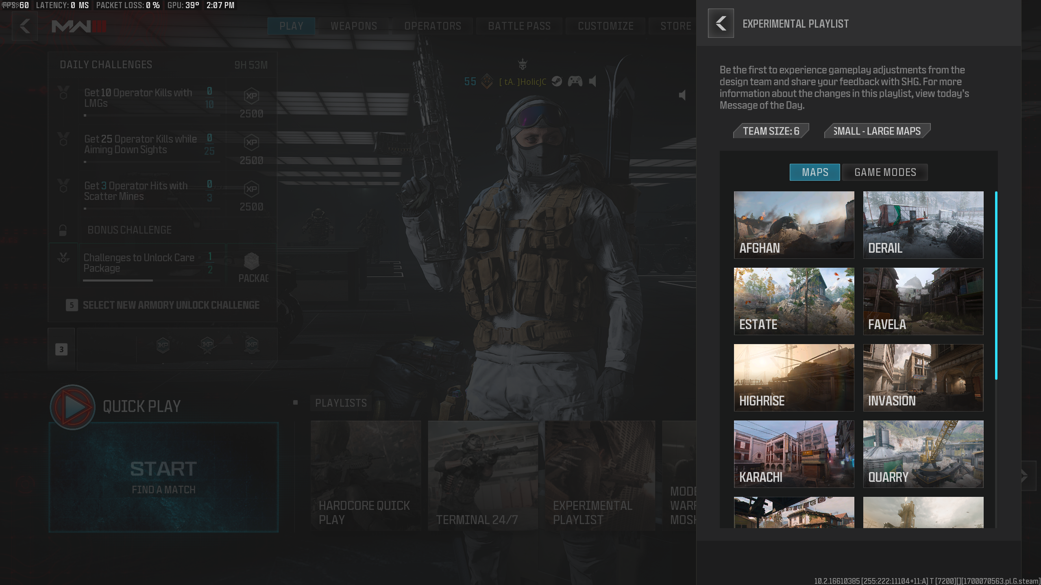
Task: Click the Steam platform icon by player name
Action: pyautogui.click(x=557, y=81)
